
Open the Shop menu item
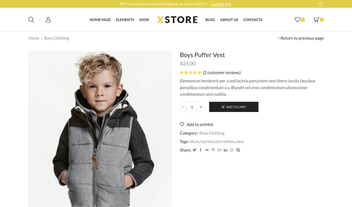[x=144, y=20]
